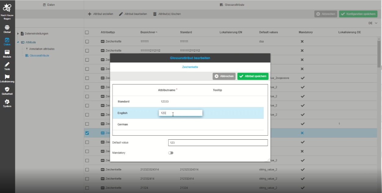Screen dimensions: 382x193
Task: Click the Glossarattribute icon in the tree
Action: pyautogui.click(x=27, y=55)
